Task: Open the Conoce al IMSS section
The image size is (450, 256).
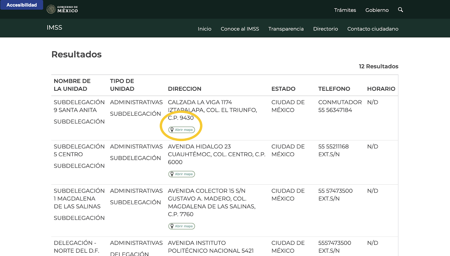Action: [240, 29]
